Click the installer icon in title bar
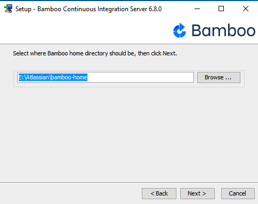258x204 pixels. [x=8, y=9]
